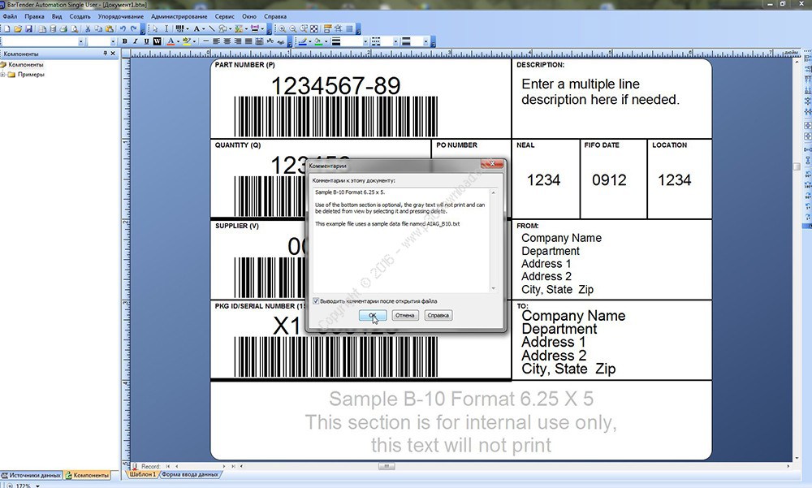This screenshot has width=812, height=488.
Task: Select the barcode creation tool
Action: coord(179,29)
